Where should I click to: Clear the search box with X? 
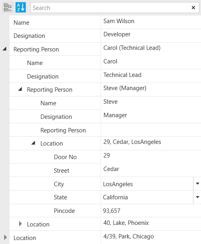(193, 8)
